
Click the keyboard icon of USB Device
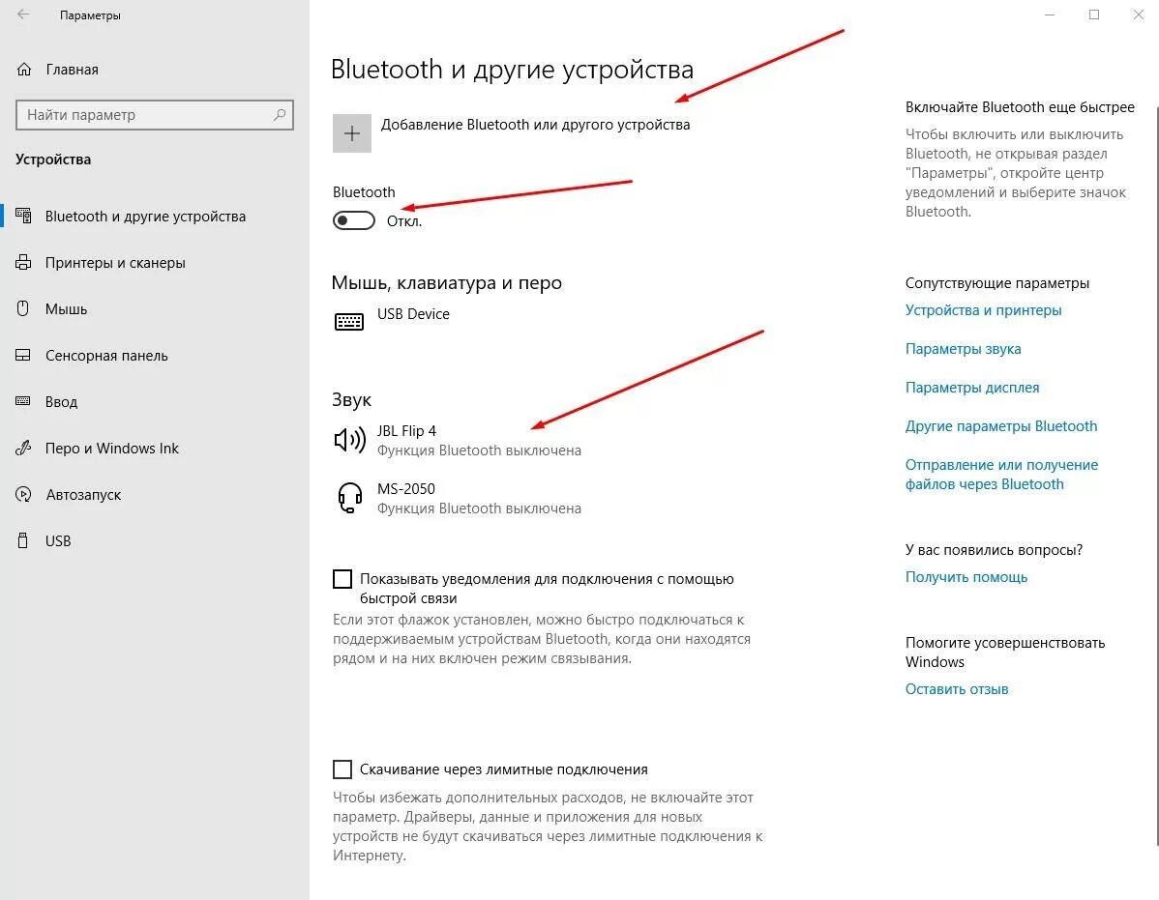(x=349, y=321)
